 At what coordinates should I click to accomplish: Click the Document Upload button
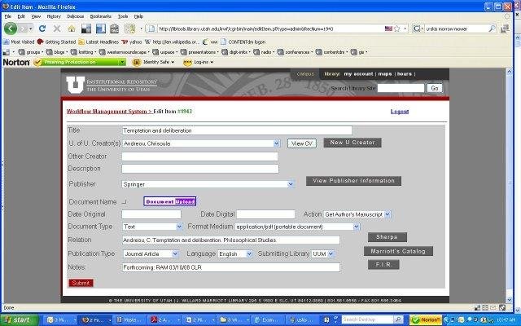pos(170,201)
